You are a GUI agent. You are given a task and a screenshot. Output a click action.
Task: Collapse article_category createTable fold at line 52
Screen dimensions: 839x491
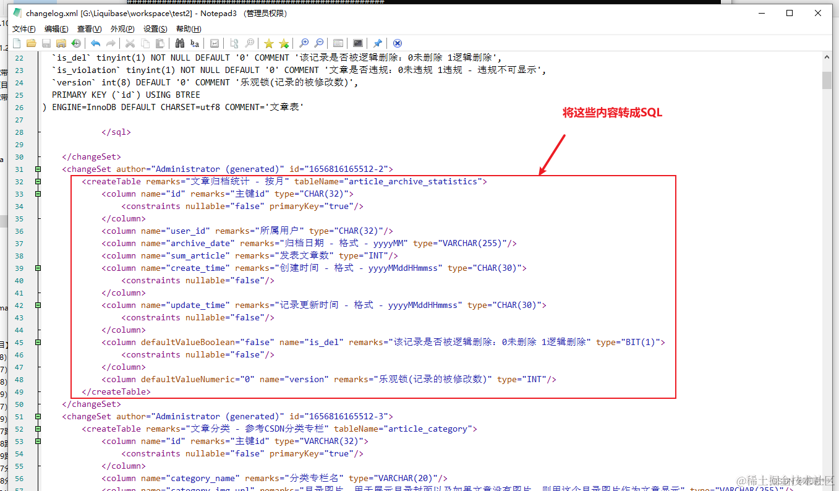38,429
